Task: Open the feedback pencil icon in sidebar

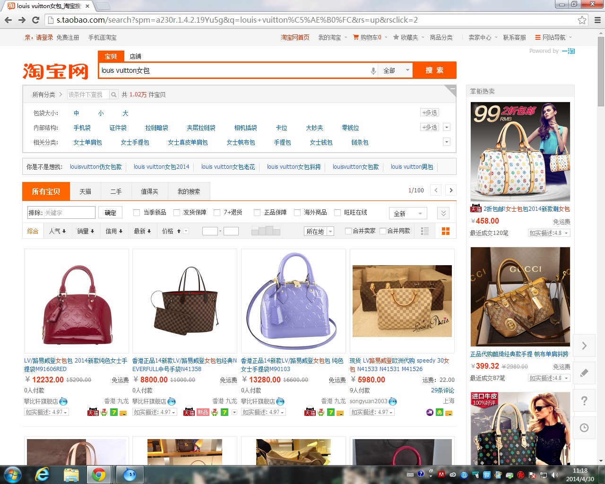Action: (584, 372)
